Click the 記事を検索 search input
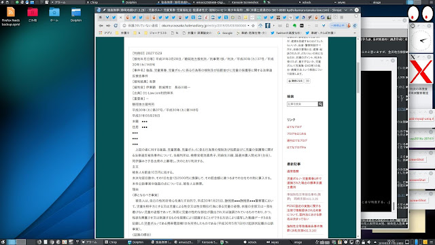435x245 pixels. [302, 104]
